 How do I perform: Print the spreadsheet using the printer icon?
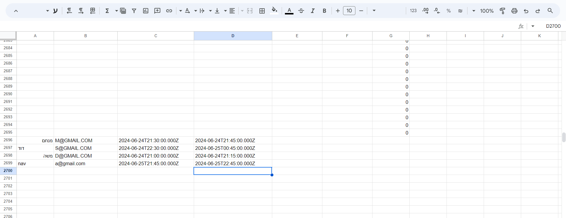pyautogui.click(x=514, y=11)
